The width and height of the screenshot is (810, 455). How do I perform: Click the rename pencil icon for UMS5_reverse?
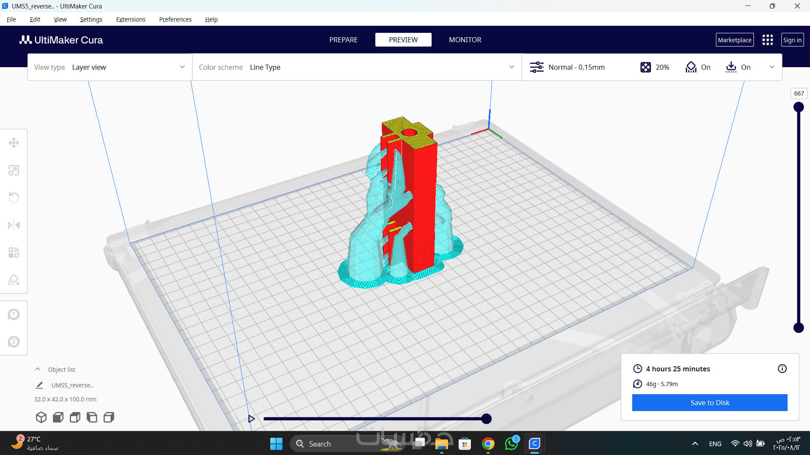39,385
